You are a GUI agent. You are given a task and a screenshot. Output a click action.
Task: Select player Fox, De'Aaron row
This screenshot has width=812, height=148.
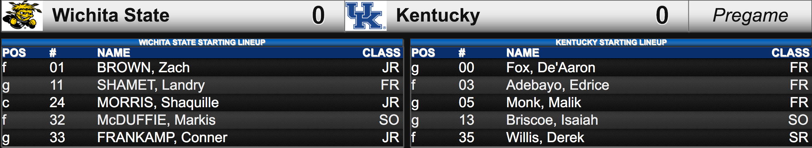click(610, 68)
